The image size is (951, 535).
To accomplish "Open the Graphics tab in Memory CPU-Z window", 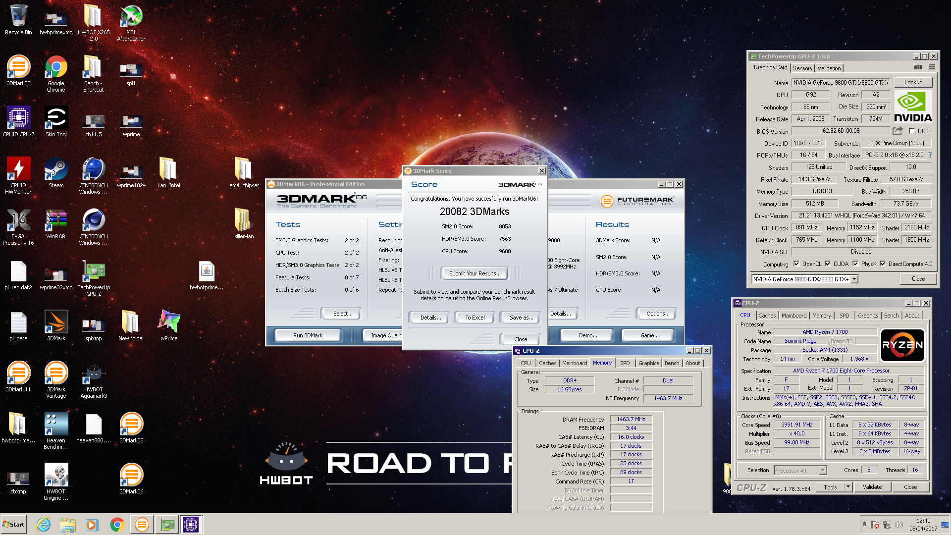I will click(649, 363).
